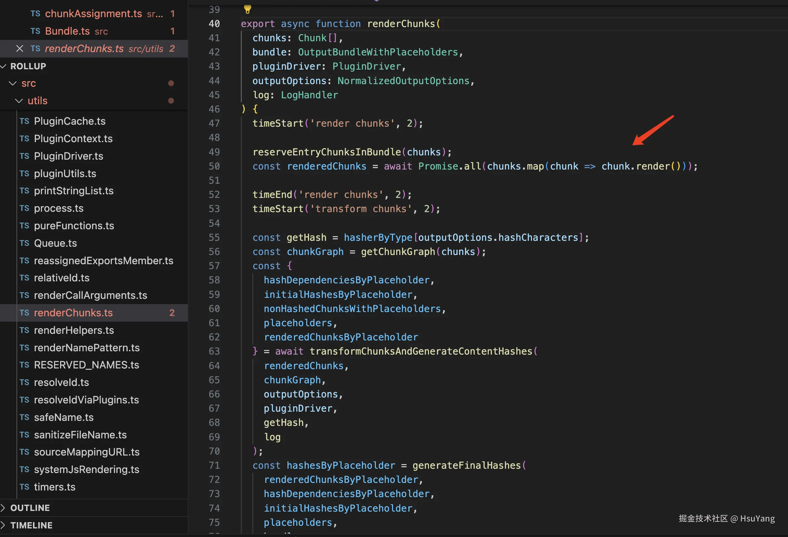The width and height of the screenshot is (788, 537).
Task: Click TS icon of chunkAssignment.ts entry
Action: 35,14
